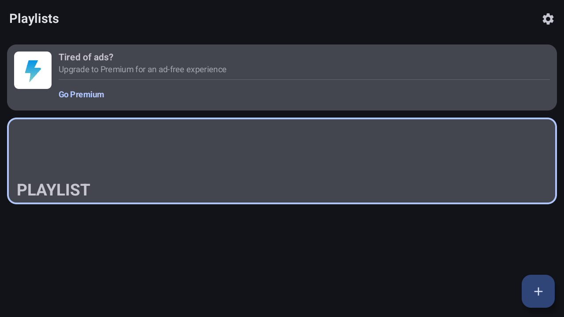
Task: Click the focused border playlist entry
Action: click(282, 161)
